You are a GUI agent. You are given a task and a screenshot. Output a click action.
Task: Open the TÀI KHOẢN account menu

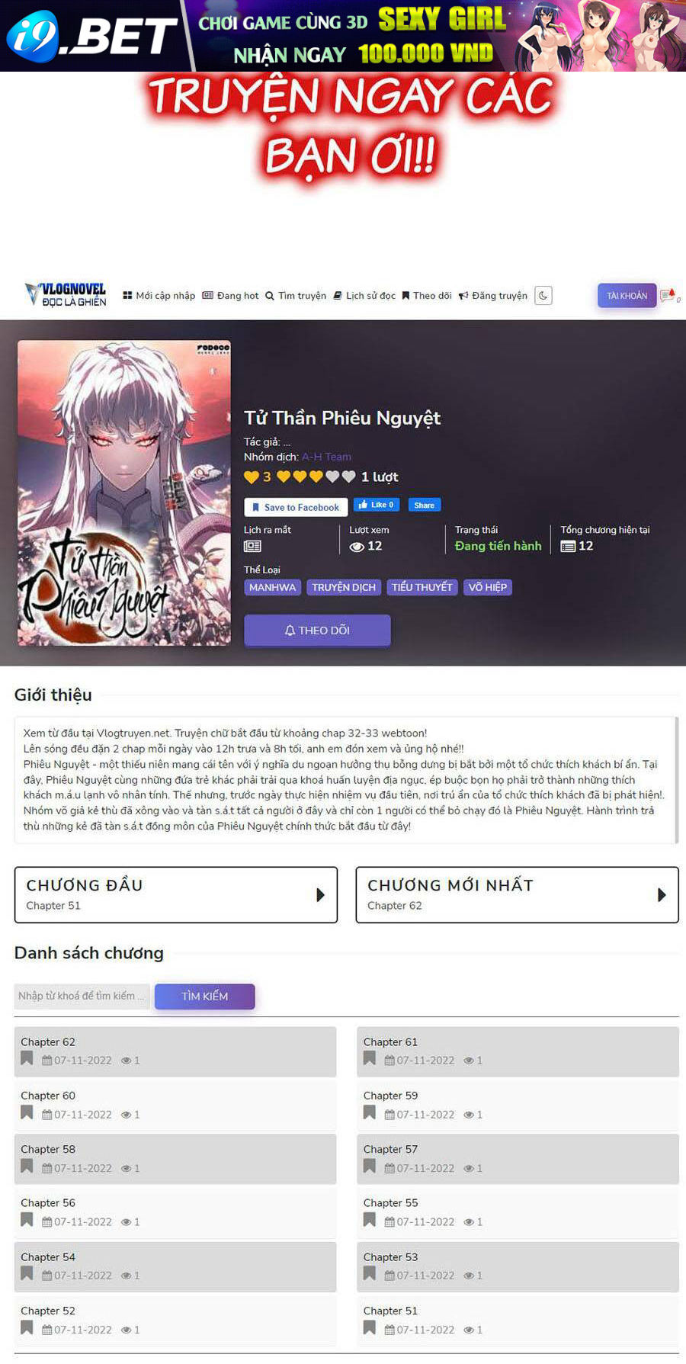click(x=627, y=296)
